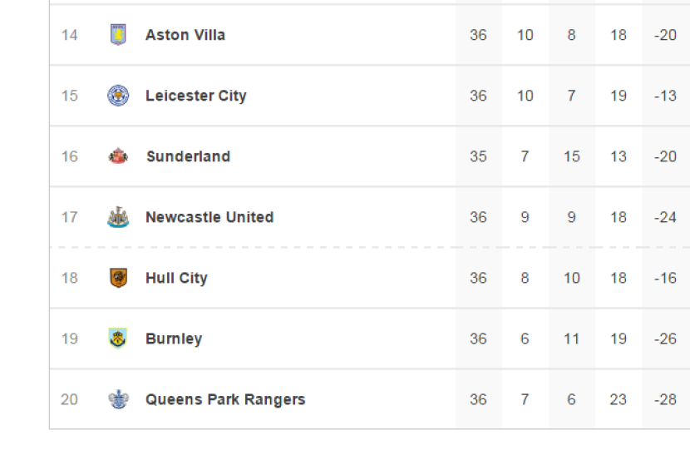Click the Burnley club crest
Viewport: 690px width, 460px height.
[x=118, y=339]
